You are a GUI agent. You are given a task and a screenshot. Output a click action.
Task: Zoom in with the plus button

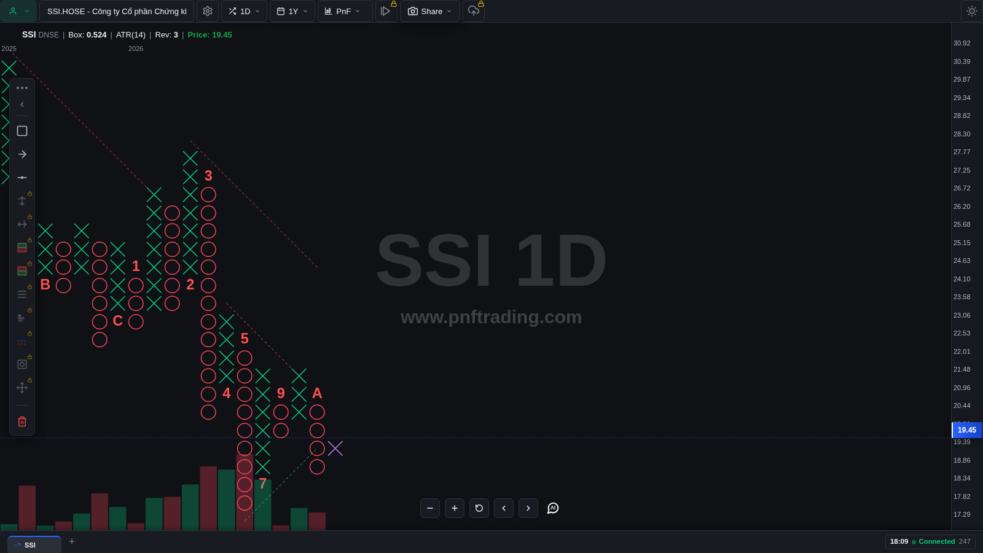[x=455, y=508]
